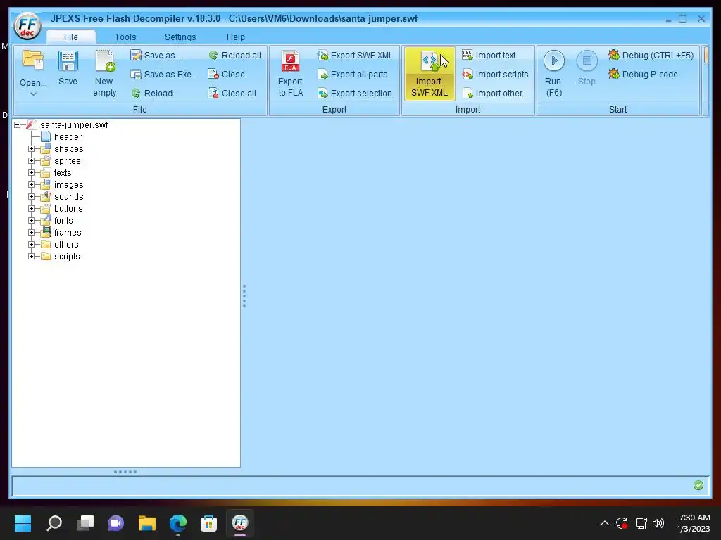Select the frames folder icon
721x540 pixels.
[x=46, y=232]
